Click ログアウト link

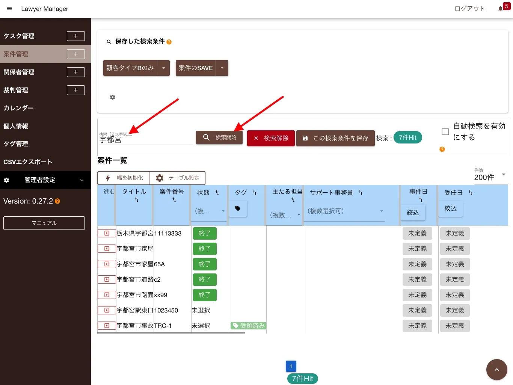click(469, 9)
